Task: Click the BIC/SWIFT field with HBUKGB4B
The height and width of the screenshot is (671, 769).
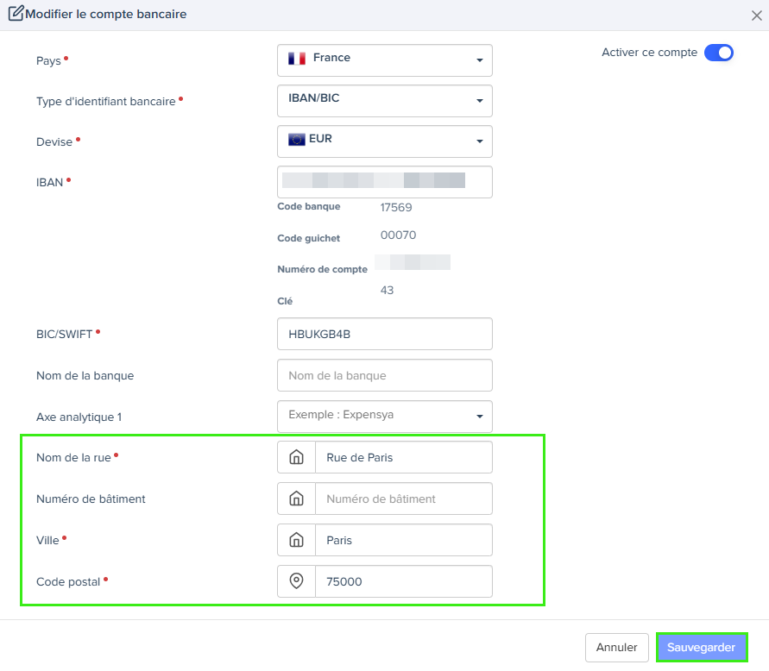Action: click(x=385, y=334)
